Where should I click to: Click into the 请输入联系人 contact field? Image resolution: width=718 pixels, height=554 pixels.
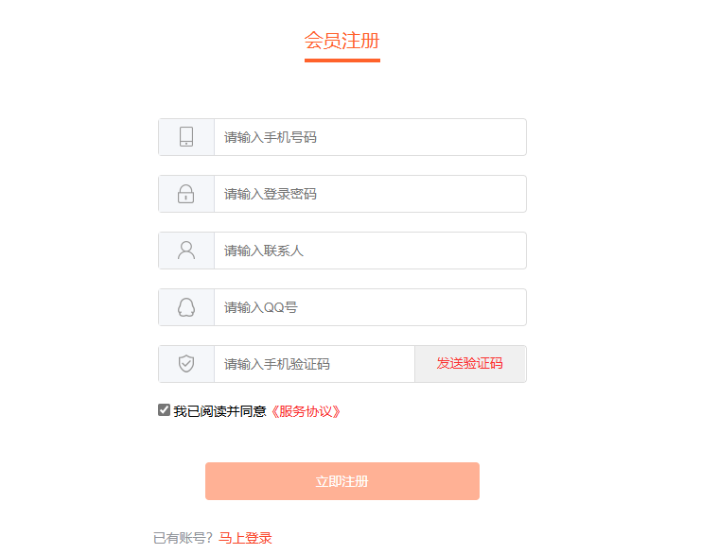pyautogui.click(x=369, y=251)
